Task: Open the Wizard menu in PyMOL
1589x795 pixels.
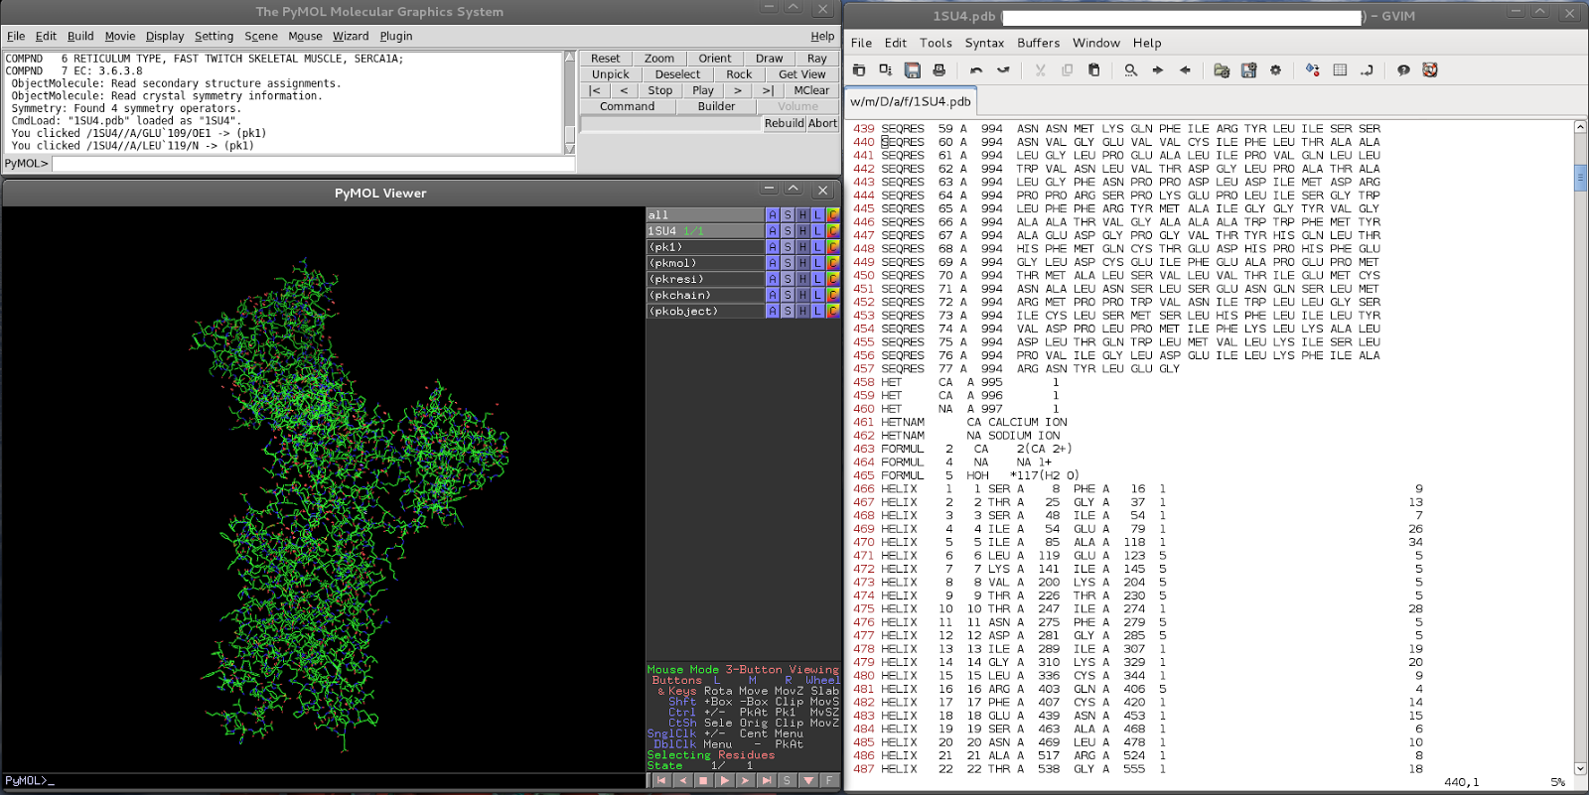Action: click(x=351, y=36)
